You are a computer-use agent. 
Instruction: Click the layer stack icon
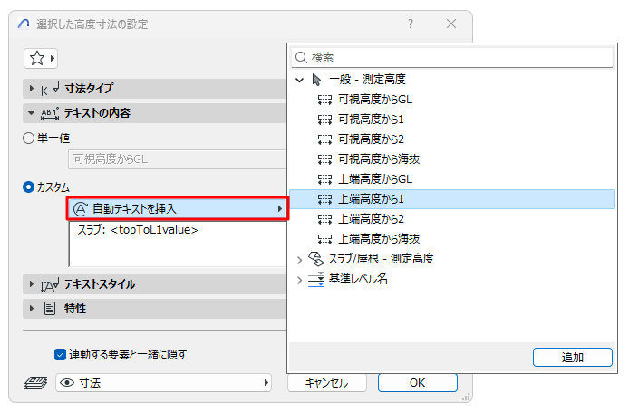point(35,383)
